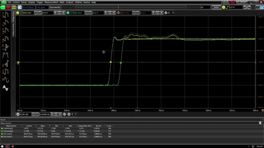
Task: Open the Measure/Mark menu
Action: (51, 2)
